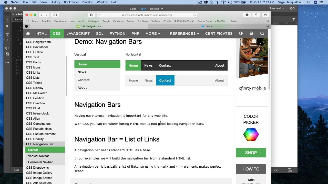This screenshot has width=328, height=184.
Task: Open Dreamweaver Standard workspace dropdown
Action: [276, 8]
